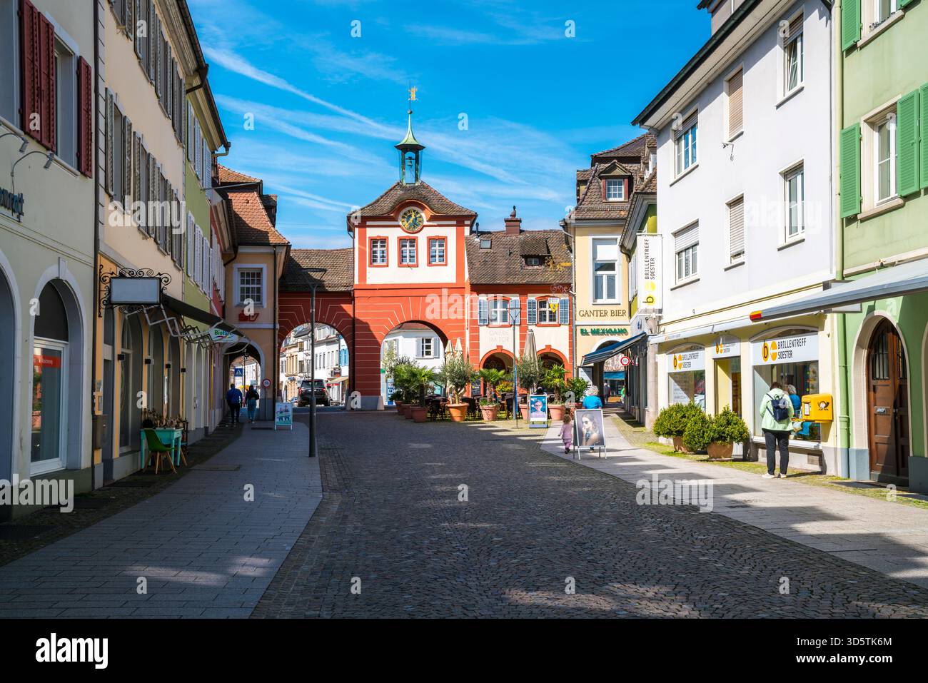This screenshot has height=683, width=928.
Task: Click the golden weather vane atop the tower
Action: tap(411, 93)
